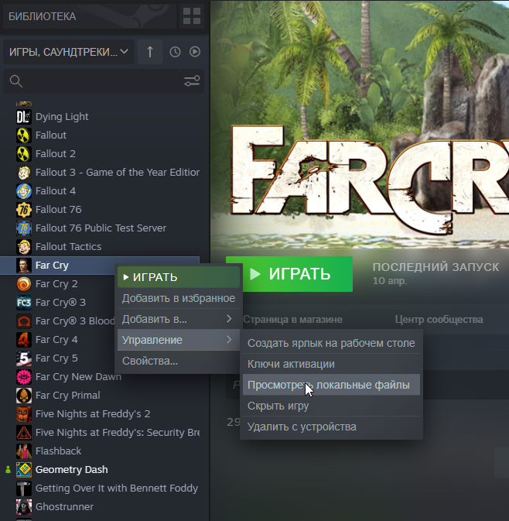Image resolution: width=509 pixels, height=521 pixels.
Task: Expand the Добавить в… submenu
Action: pyautogui.click(x=179, y=319)
